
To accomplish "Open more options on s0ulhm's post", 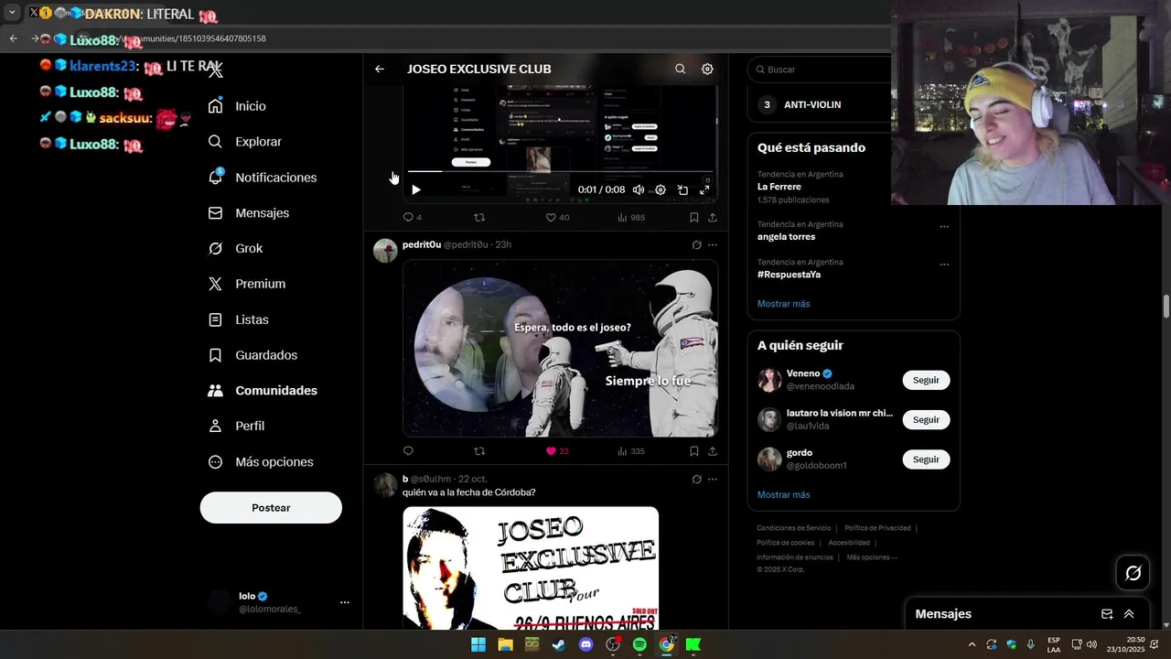I will (x=713, y=479).
